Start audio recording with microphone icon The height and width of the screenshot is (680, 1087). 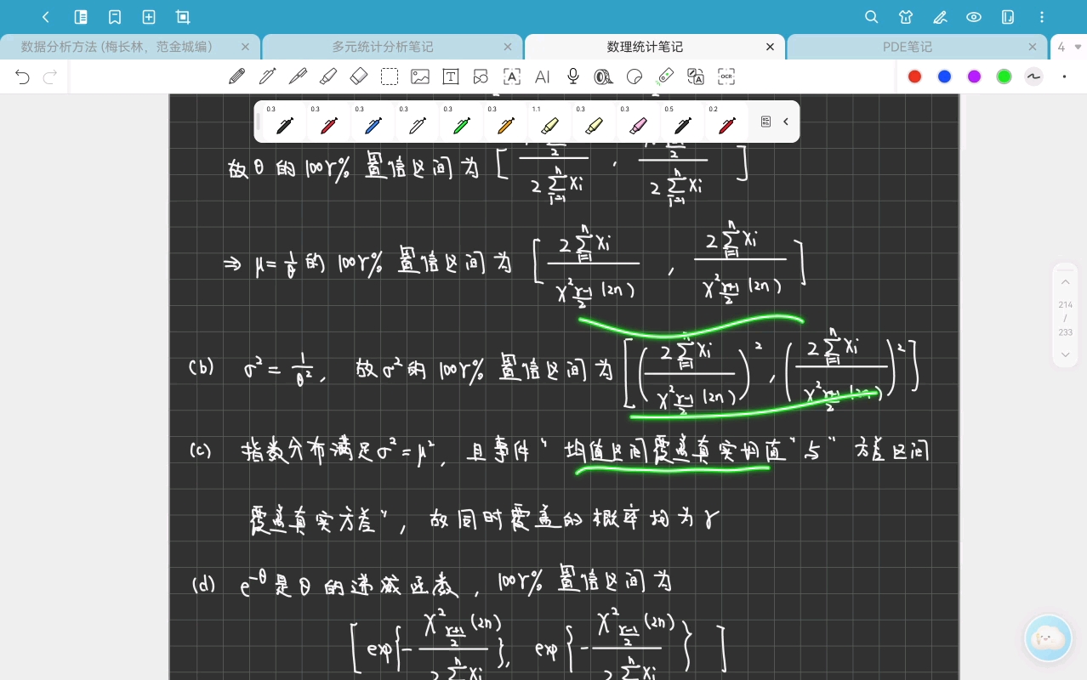tap(573, 76)
